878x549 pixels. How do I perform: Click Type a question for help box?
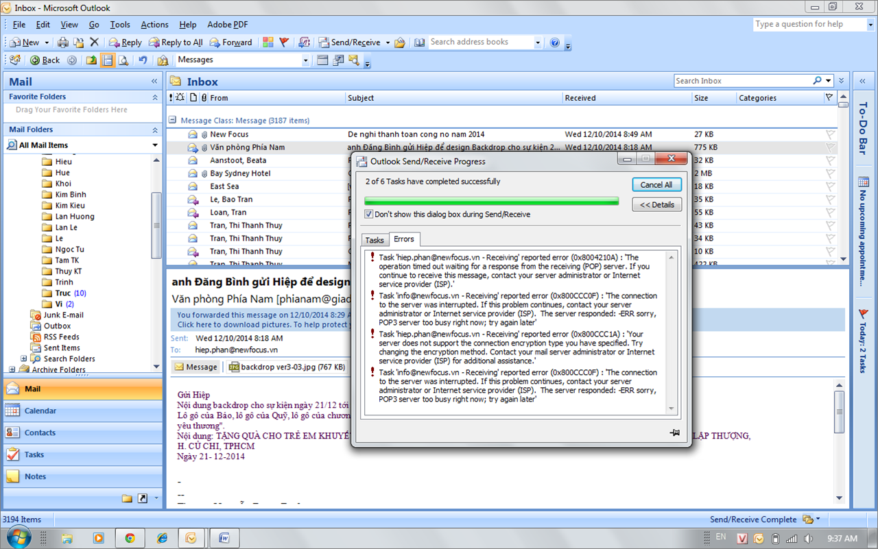point(809,25)
